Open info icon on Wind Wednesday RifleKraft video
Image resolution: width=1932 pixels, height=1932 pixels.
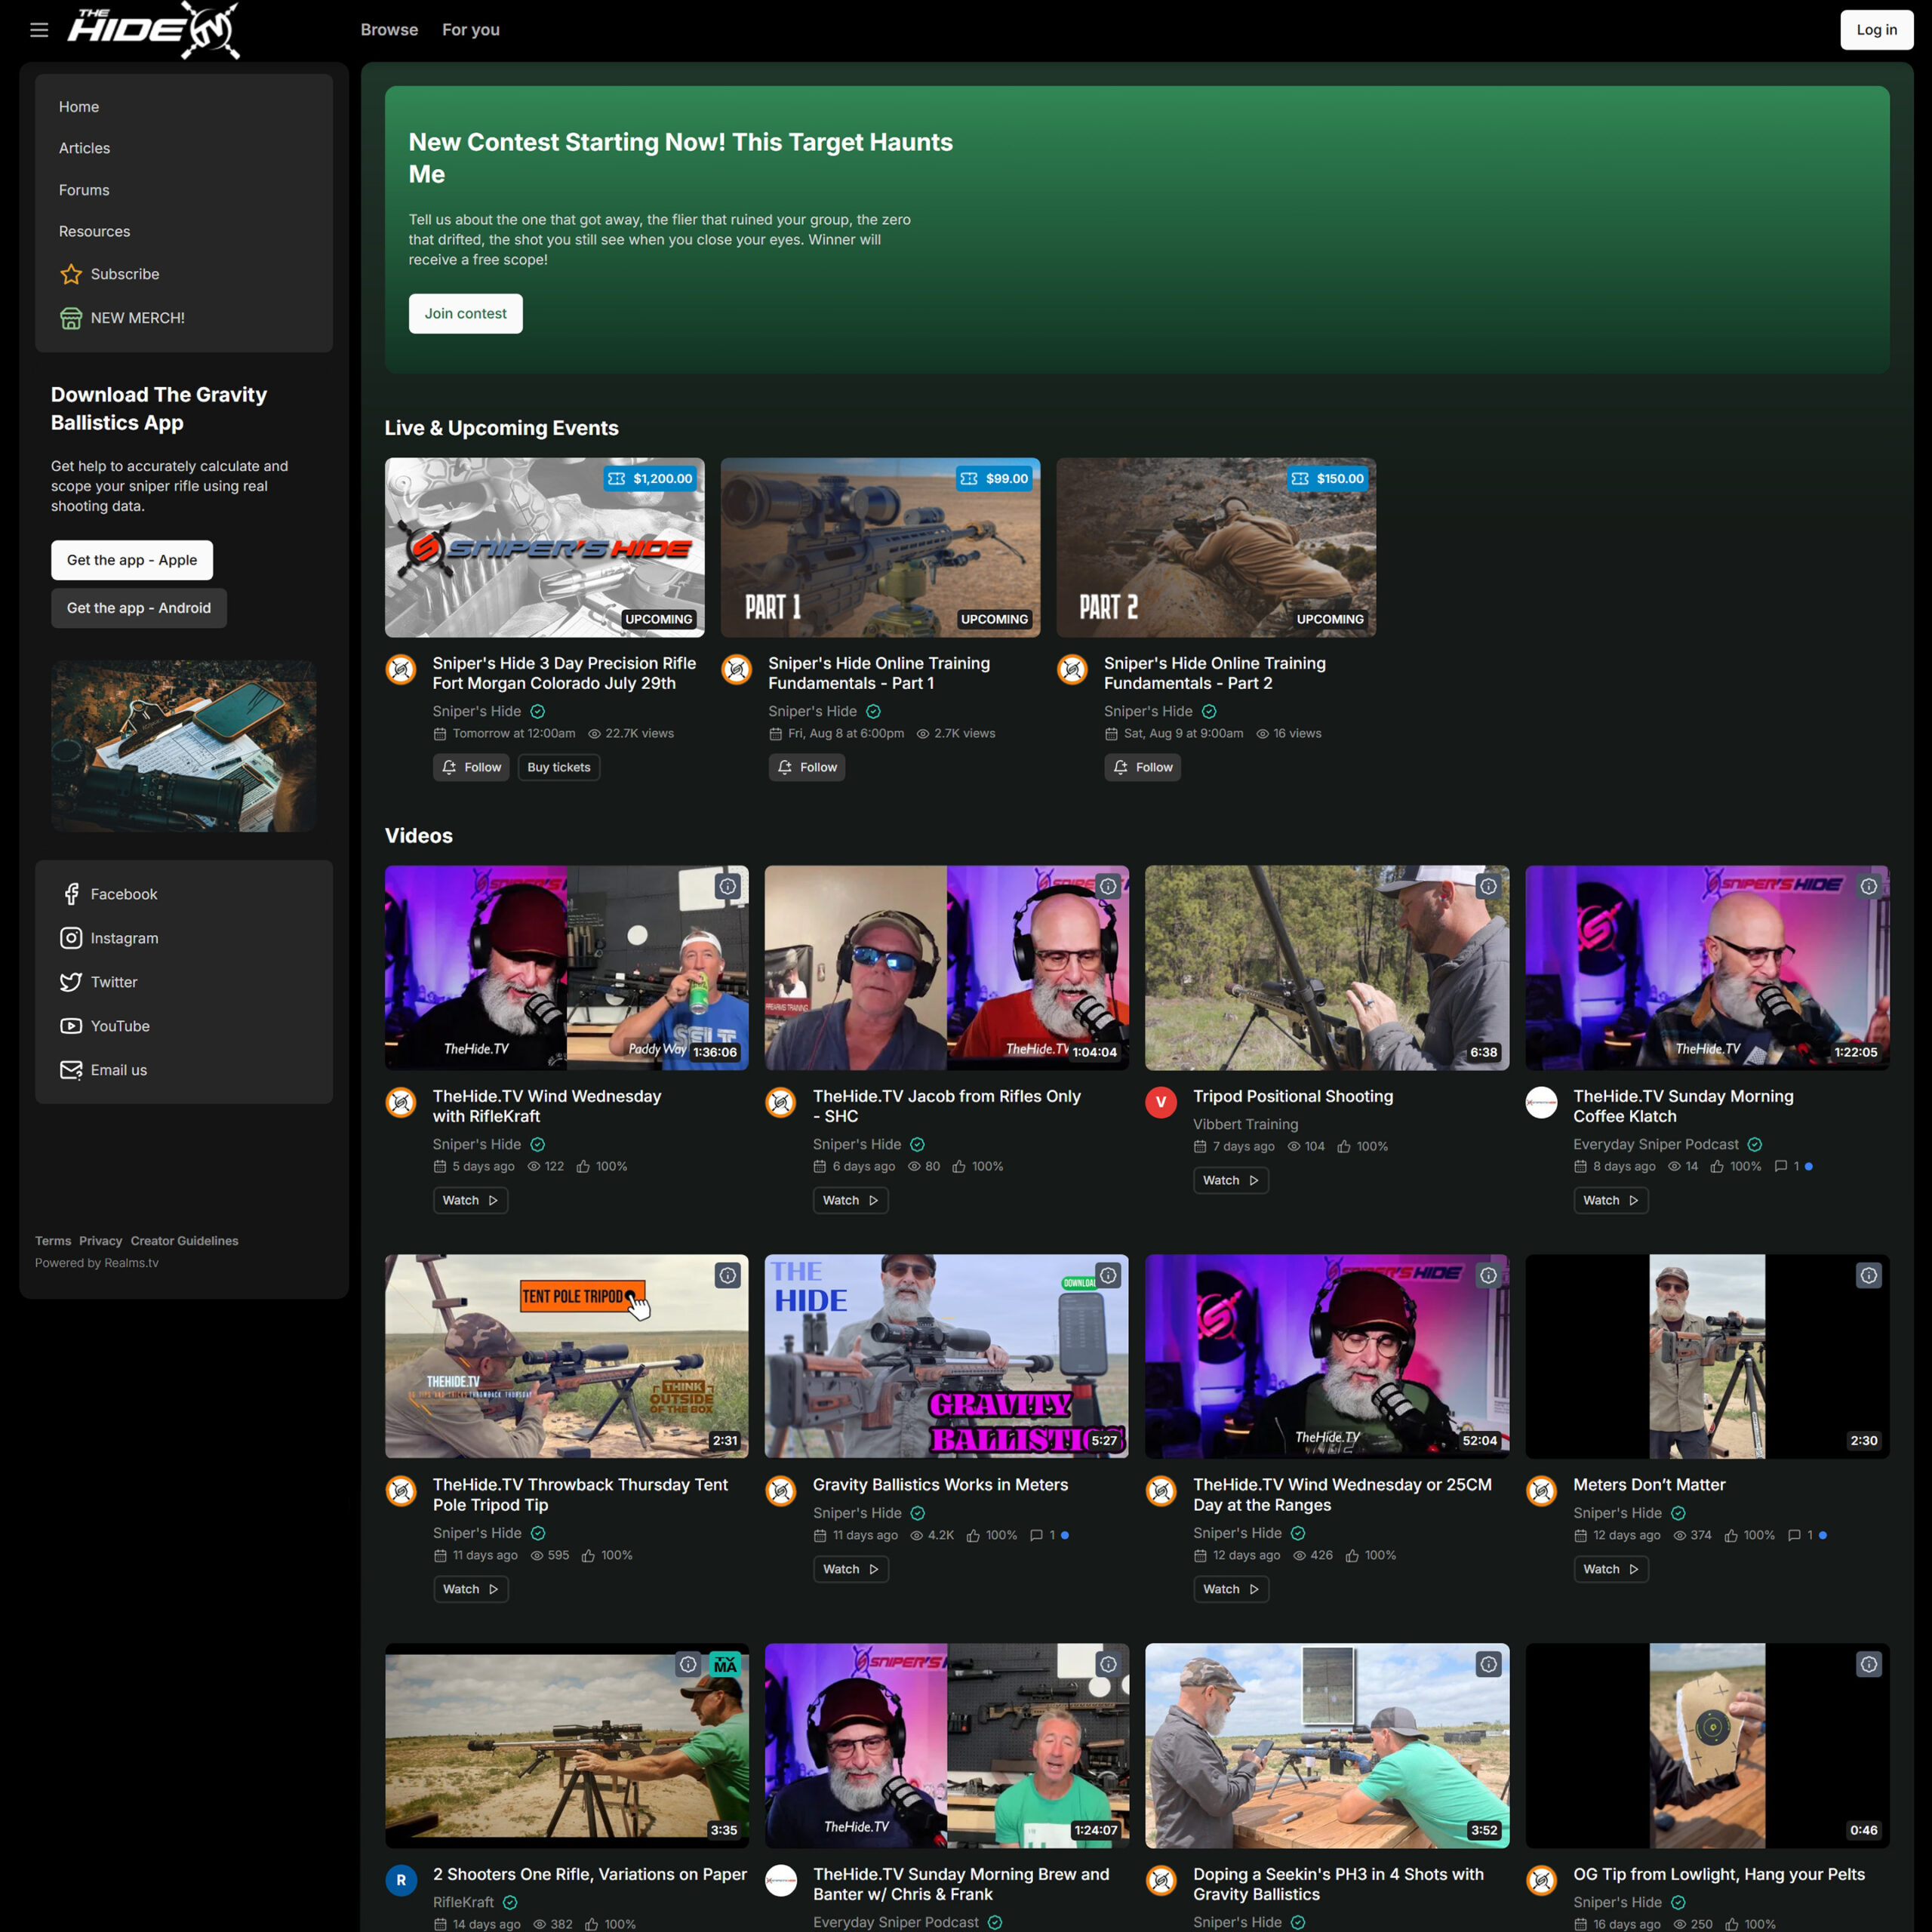pyautogui.click(x=728, y=886)
